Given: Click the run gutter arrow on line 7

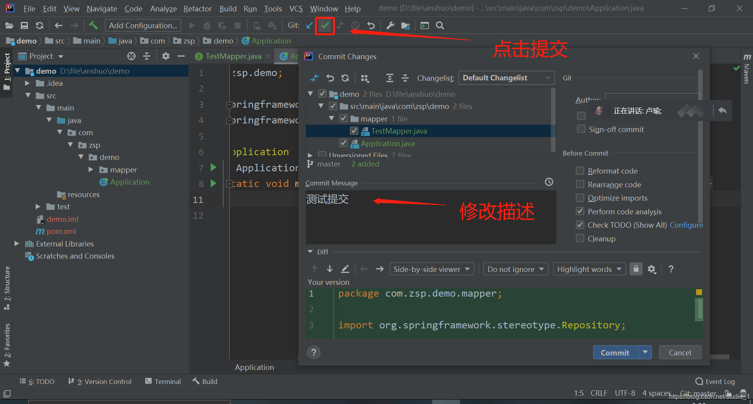Looking at the screenshot, I should (x=214, y=167).
